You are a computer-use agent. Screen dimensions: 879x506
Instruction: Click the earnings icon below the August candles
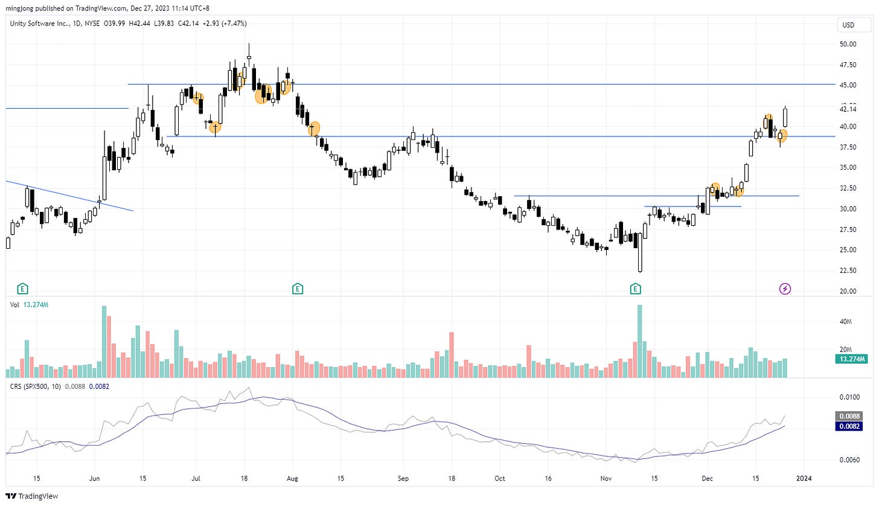(296, 289)
